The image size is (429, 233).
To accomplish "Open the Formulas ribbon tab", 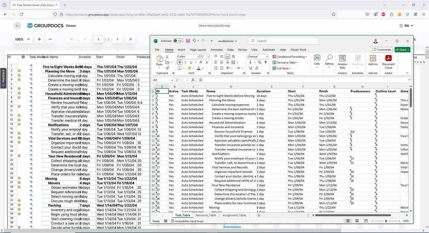I will click(217, 50).
